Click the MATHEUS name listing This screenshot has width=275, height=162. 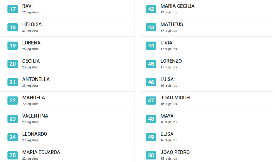click(207, 27)
